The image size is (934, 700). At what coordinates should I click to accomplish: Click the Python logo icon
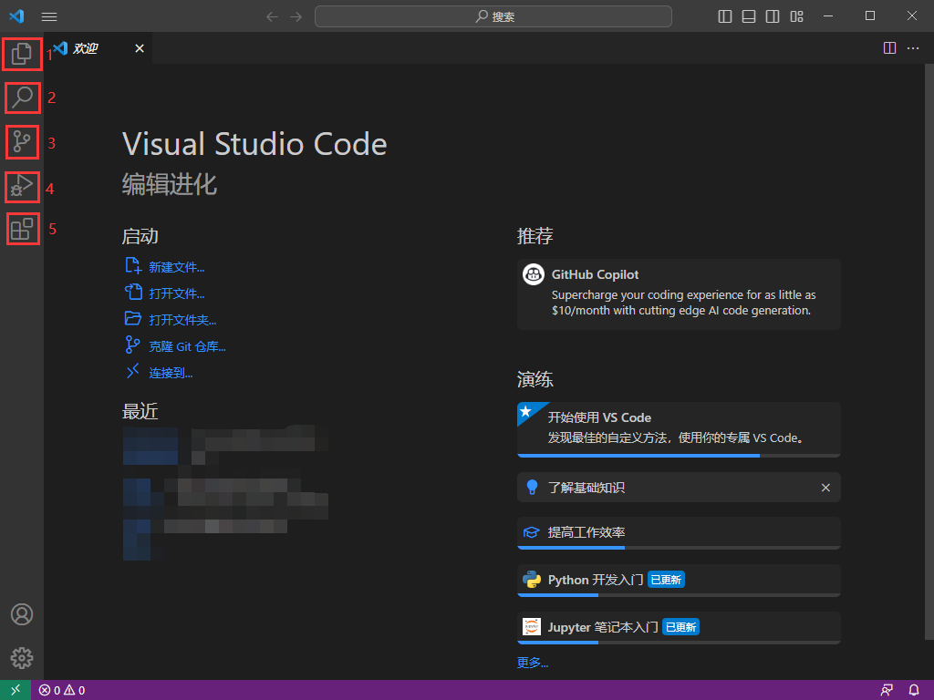[532, 579]
